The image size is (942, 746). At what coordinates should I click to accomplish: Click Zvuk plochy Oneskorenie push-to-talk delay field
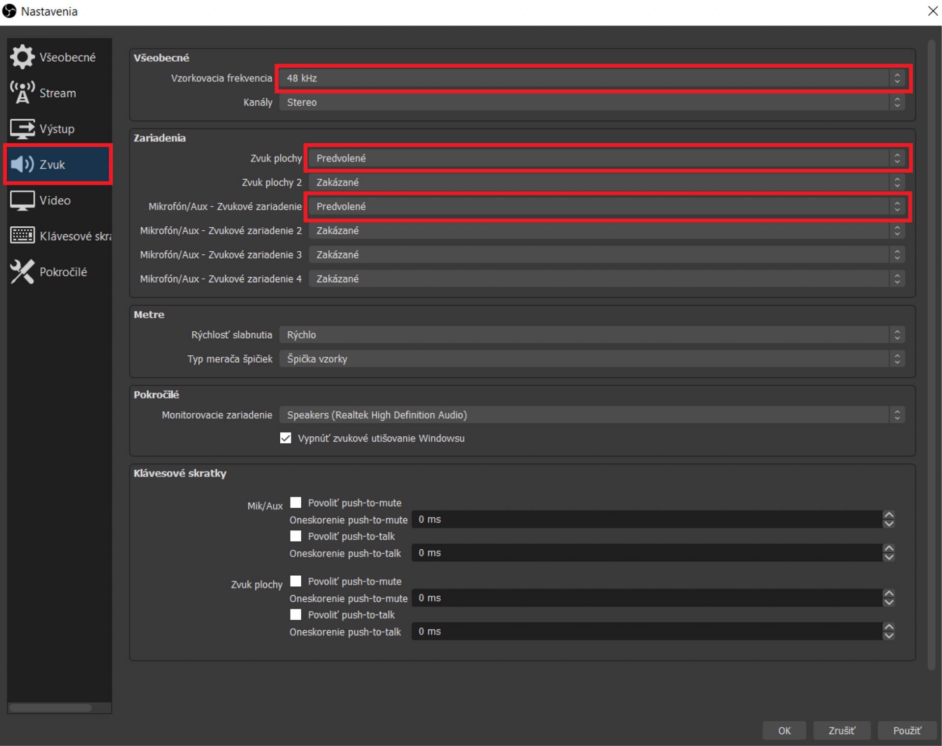[x=647, y=631]
